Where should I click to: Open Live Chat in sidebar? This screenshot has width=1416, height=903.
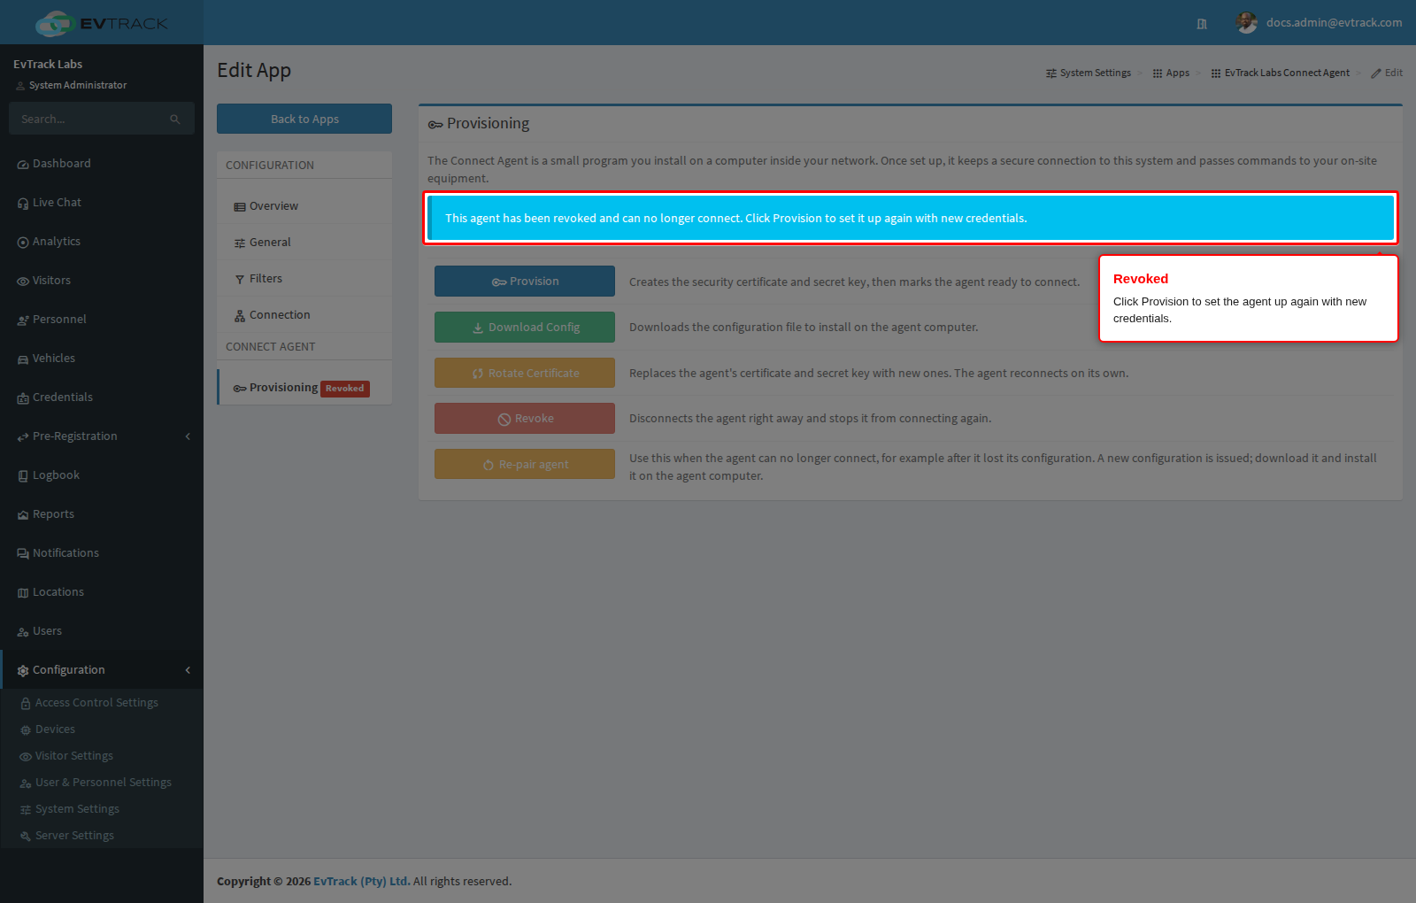point(102,203)
